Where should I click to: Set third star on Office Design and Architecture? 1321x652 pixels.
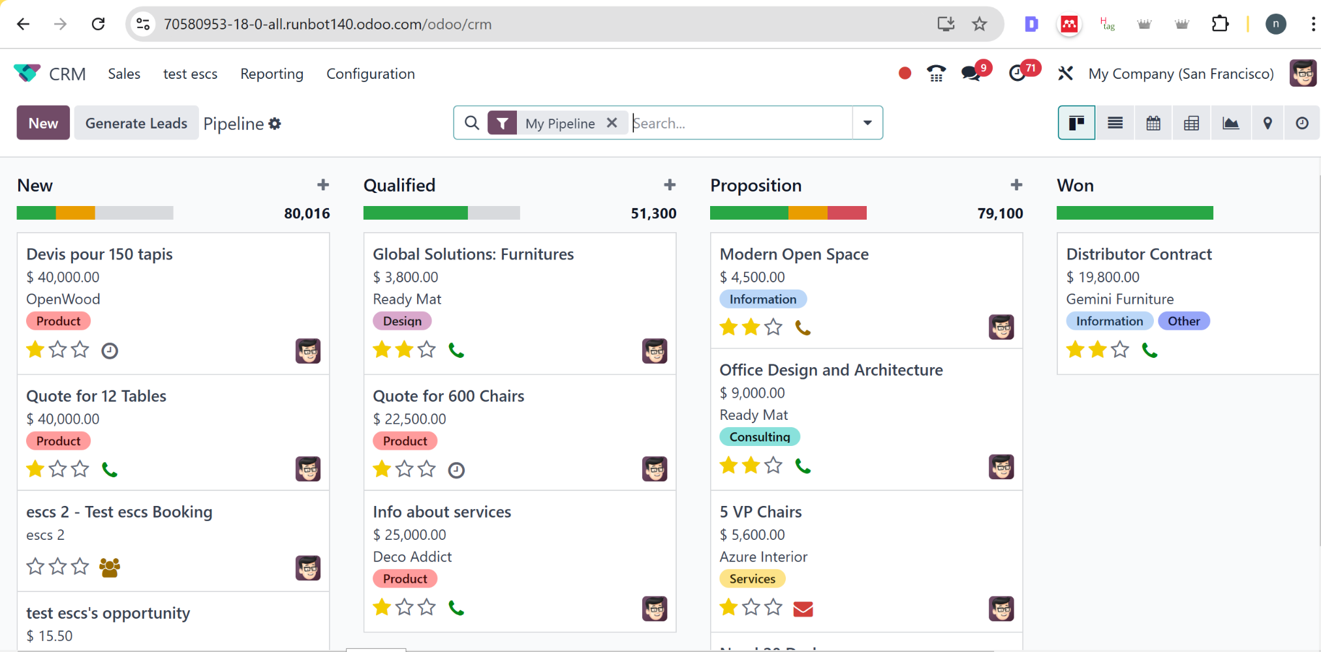tap(773, 465)
